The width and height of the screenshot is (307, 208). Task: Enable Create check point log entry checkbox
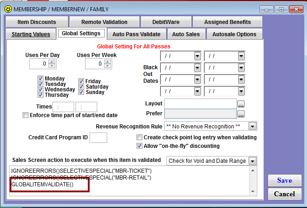[x=139, y=137]
